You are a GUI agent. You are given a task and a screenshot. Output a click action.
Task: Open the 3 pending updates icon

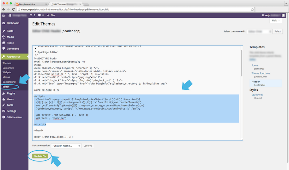tap(32, 15)
